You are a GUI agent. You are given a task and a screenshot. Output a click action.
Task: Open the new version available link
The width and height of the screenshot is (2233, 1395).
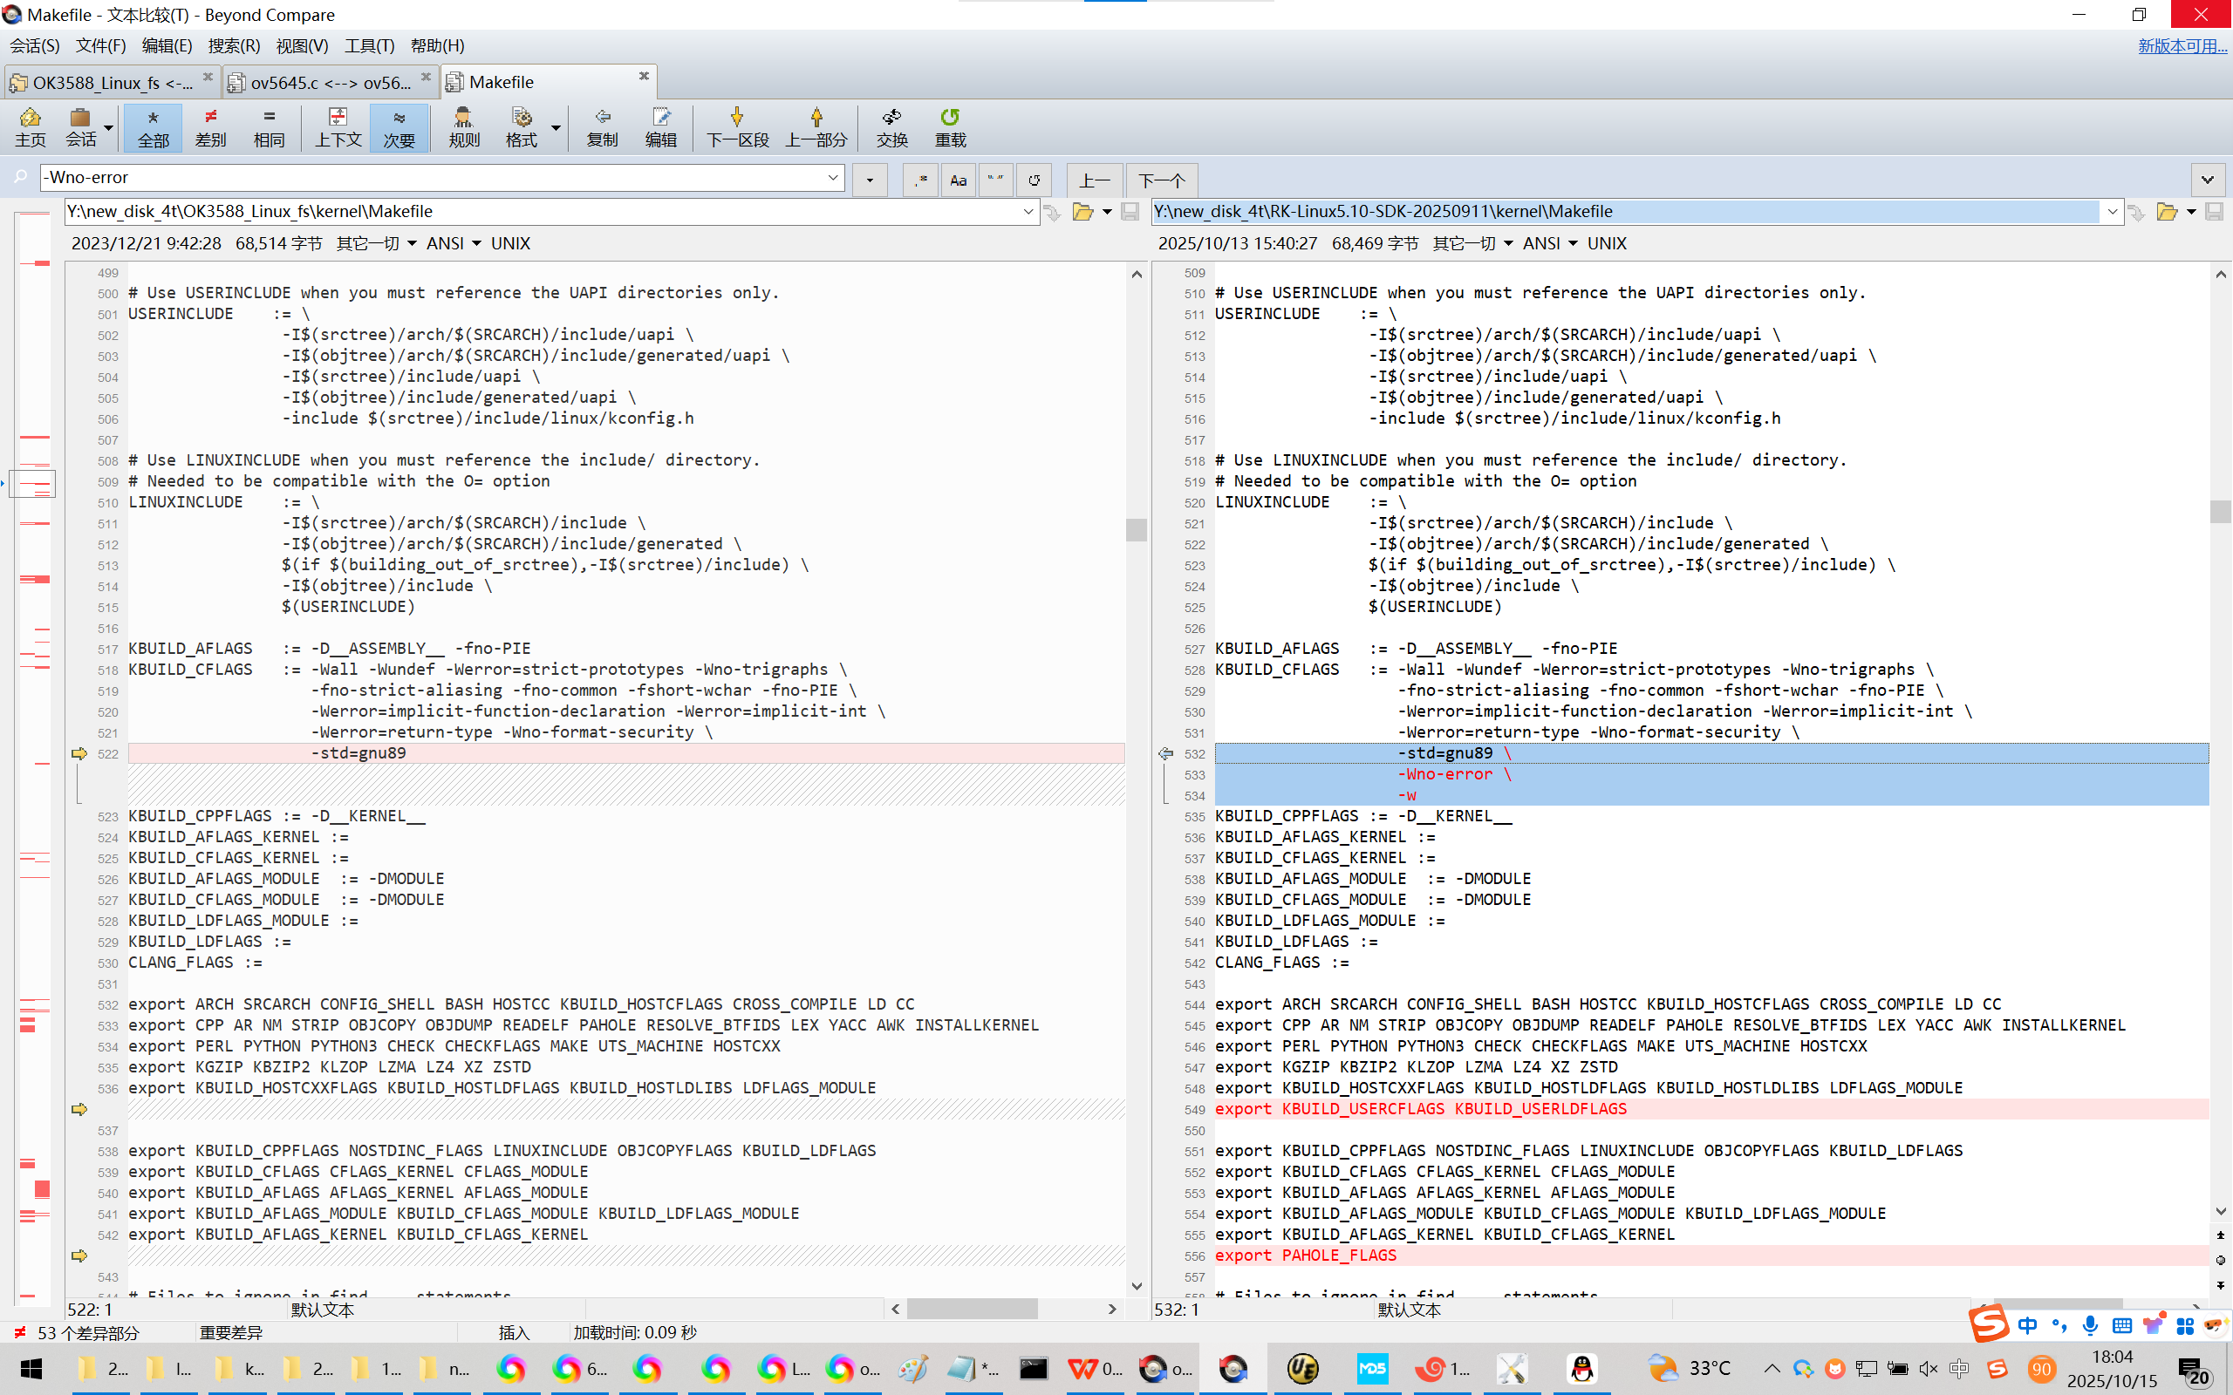[x=2182, y=45]
